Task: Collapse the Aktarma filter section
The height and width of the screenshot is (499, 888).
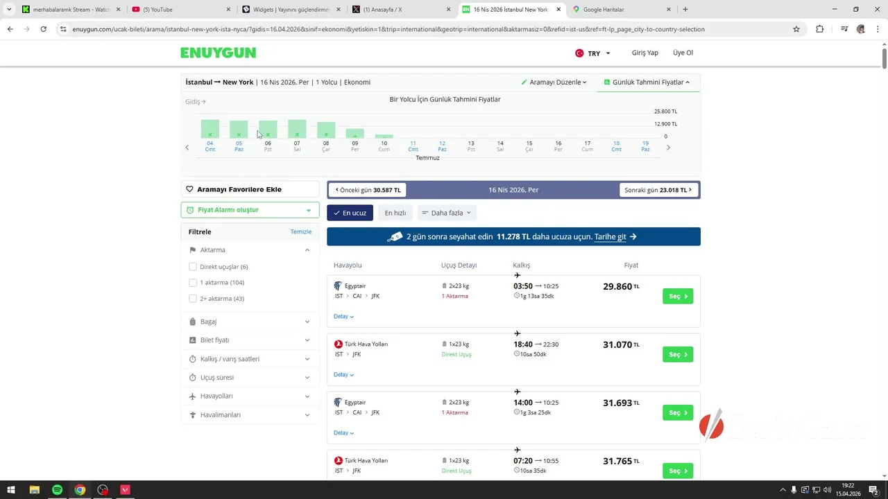Action: [x=307, y=249]
